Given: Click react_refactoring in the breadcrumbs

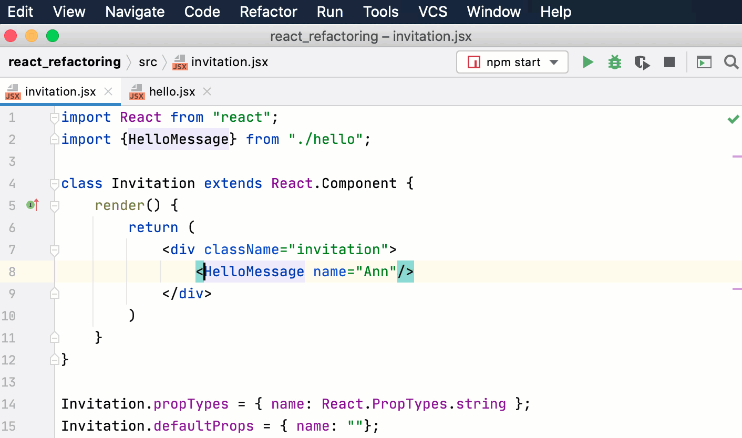Looking at the screenshot, I should (x=64, y=61).
